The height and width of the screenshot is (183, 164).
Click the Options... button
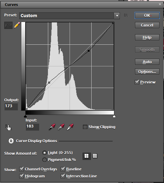147,72
